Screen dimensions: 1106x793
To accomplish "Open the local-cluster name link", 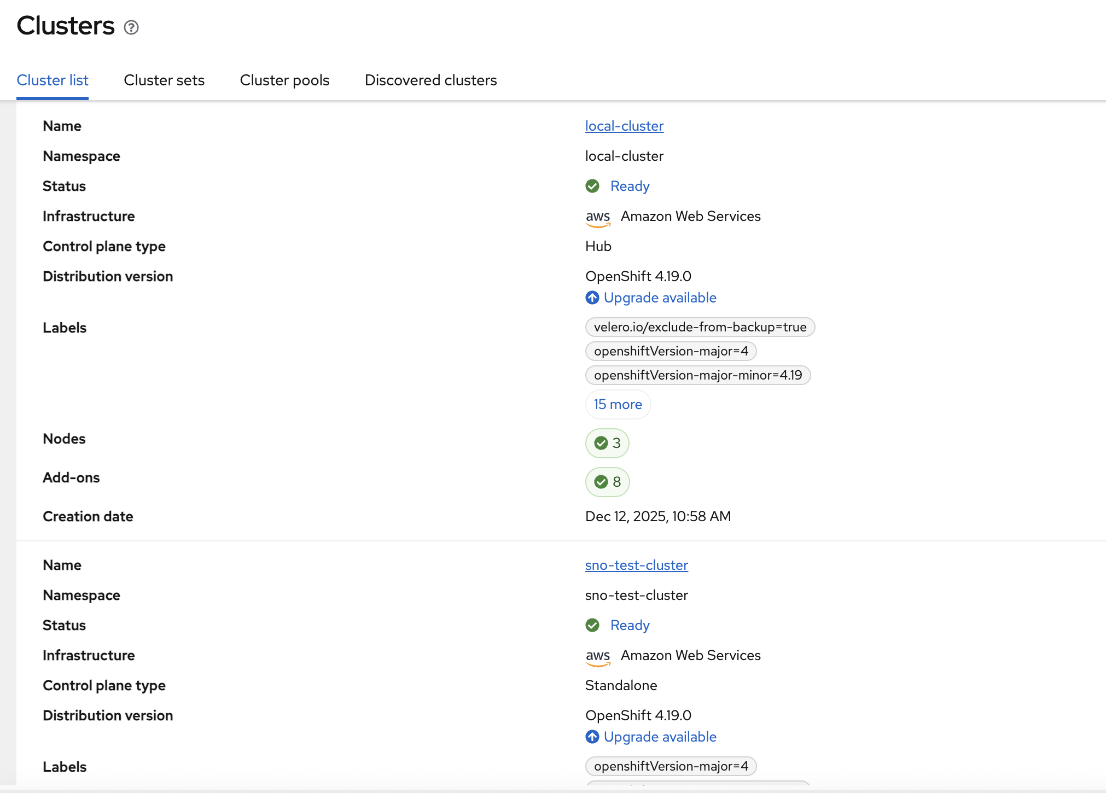I will 624,126.
